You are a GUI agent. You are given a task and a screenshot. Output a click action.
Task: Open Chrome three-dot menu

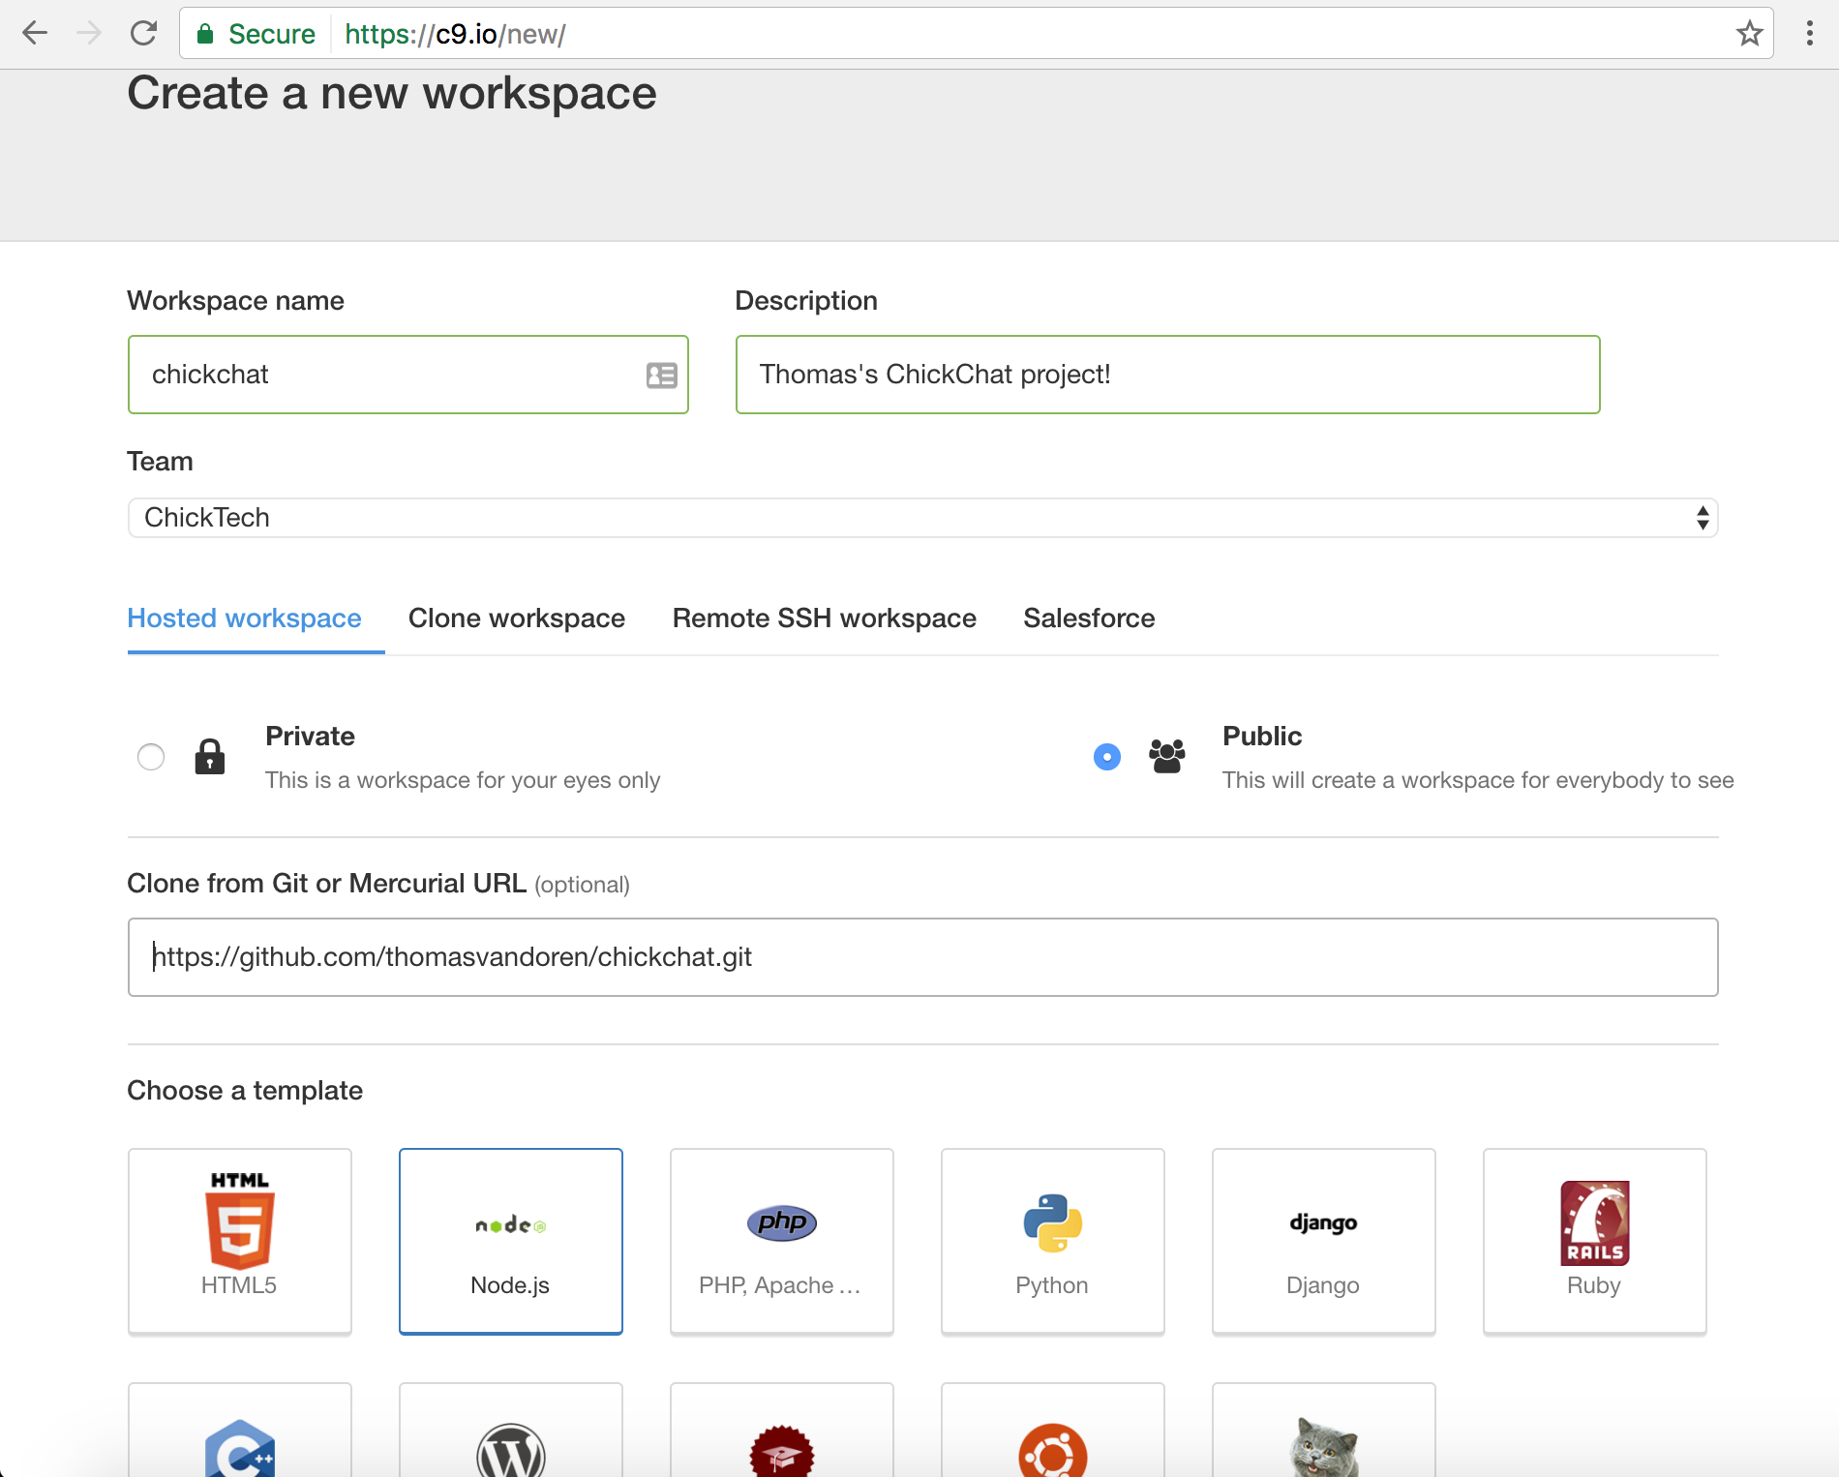(1809, 34)
